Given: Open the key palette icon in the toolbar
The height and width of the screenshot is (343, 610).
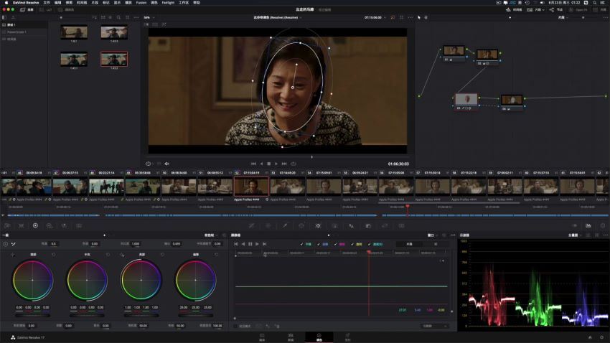Looking at the screenshot, I should click(368, 225).
